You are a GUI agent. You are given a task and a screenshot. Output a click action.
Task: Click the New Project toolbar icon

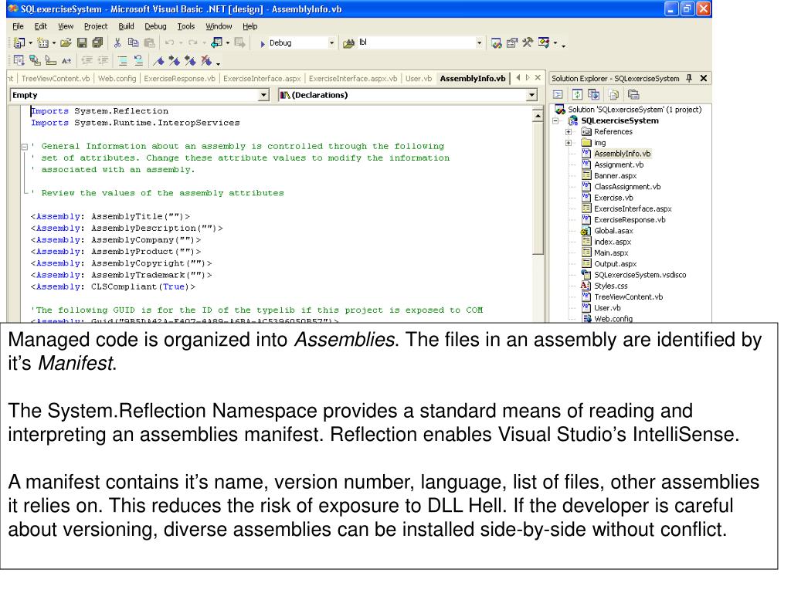20,43
